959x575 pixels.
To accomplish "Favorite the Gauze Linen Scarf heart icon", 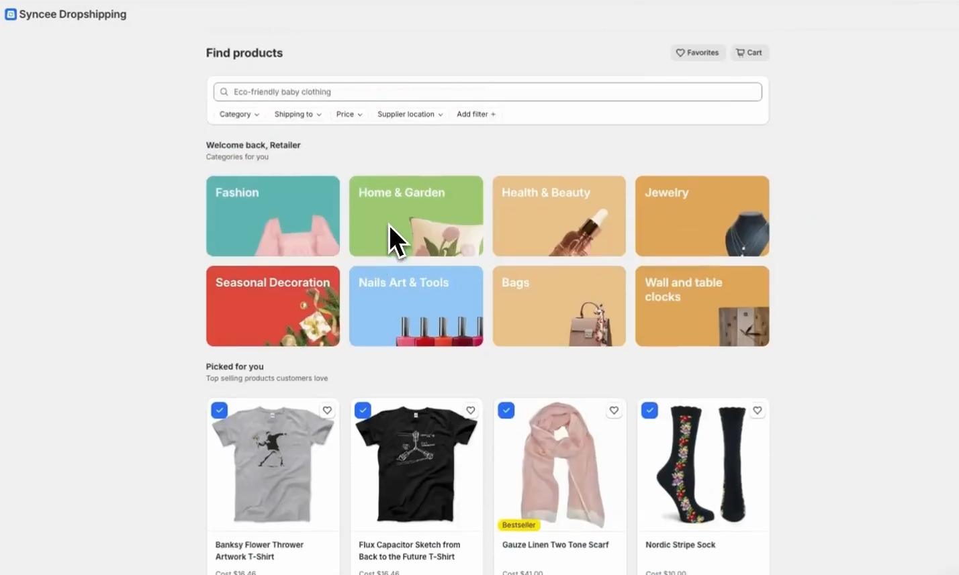I will pos(613,410).
